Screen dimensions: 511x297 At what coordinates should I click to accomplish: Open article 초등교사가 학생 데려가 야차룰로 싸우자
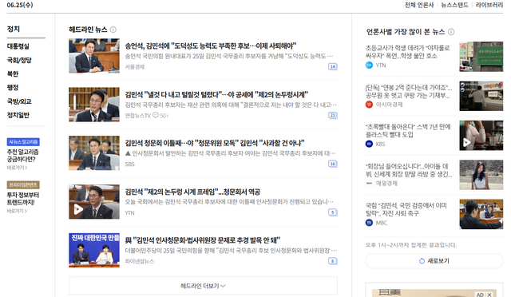point(408,52)
